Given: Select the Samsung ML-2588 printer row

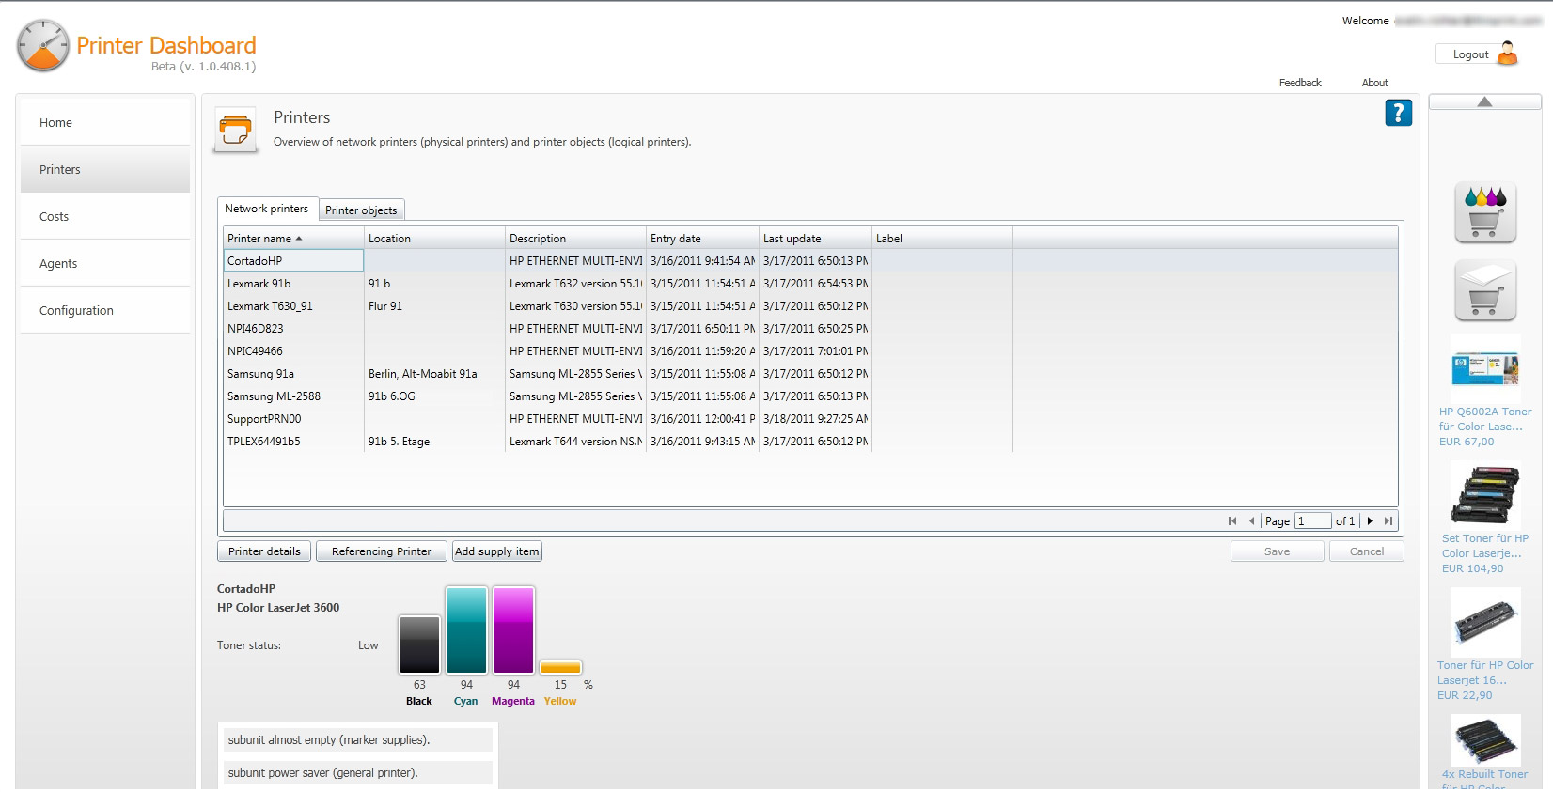Looking at the screenshot, I should [810, 396].
